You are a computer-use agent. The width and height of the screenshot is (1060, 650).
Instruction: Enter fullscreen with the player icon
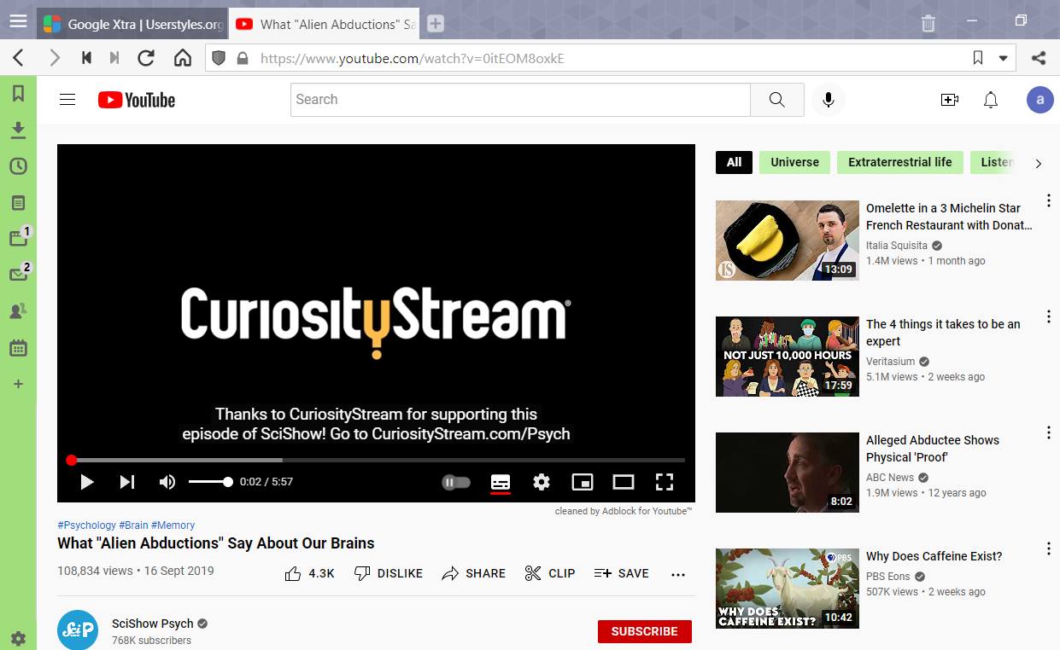coord(665,482)
